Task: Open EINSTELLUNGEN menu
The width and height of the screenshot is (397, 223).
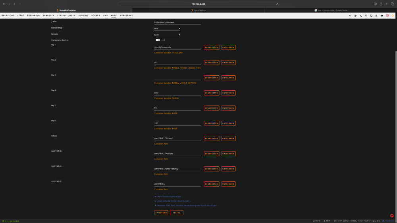Action: click(x=66, y=15)
